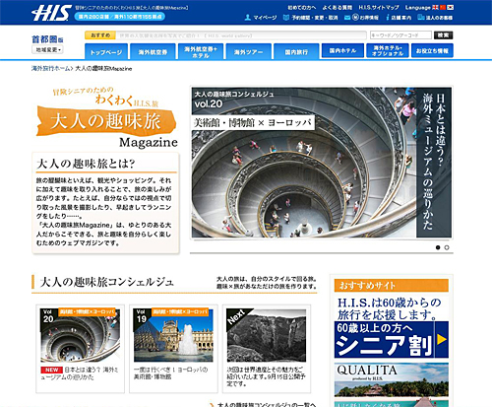
Task: Click the 初めての方へ link
Action: pos(302,7)
